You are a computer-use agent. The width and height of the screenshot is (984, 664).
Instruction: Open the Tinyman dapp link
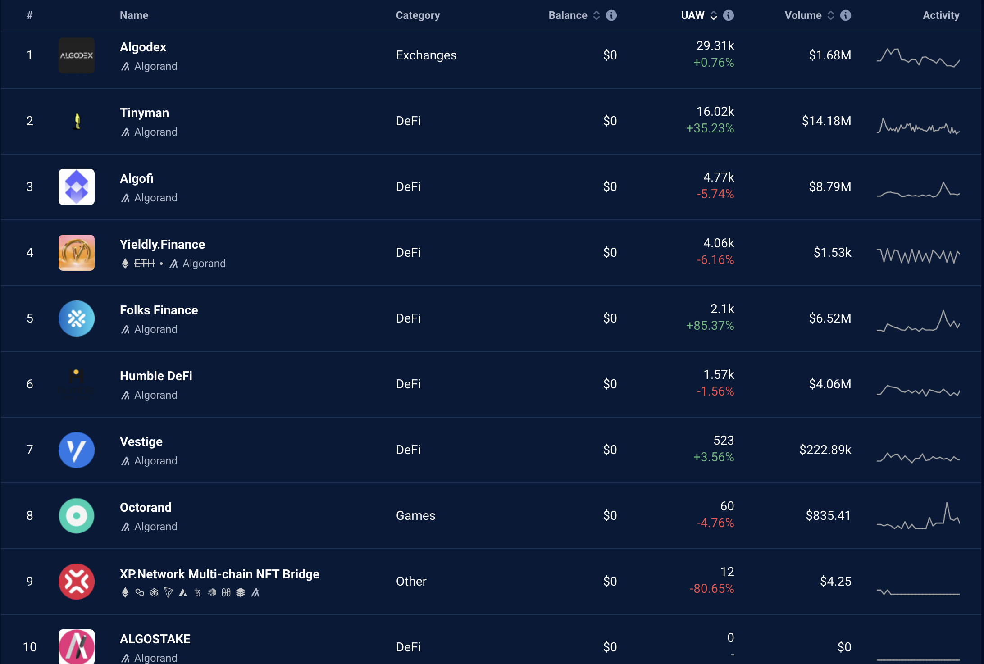pos(144,113)
